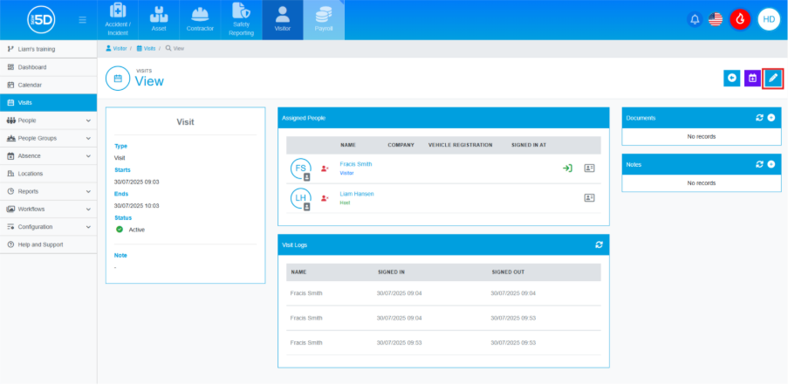Sign in Fracis Smith with green arrow
This screenshot has width=788, height=385.
[567, 168]
